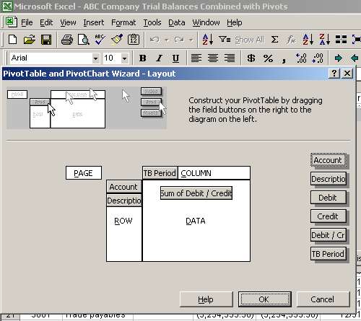Screen dimensions: 361x321
Task: Toggle Bold formatting
Action: click(143, 58)
